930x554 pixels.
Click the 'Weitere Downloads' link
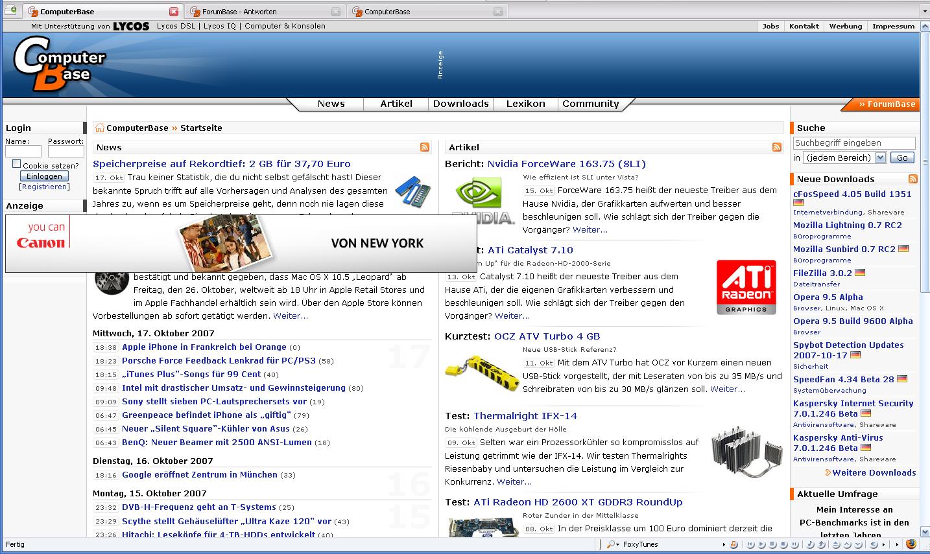874,473
